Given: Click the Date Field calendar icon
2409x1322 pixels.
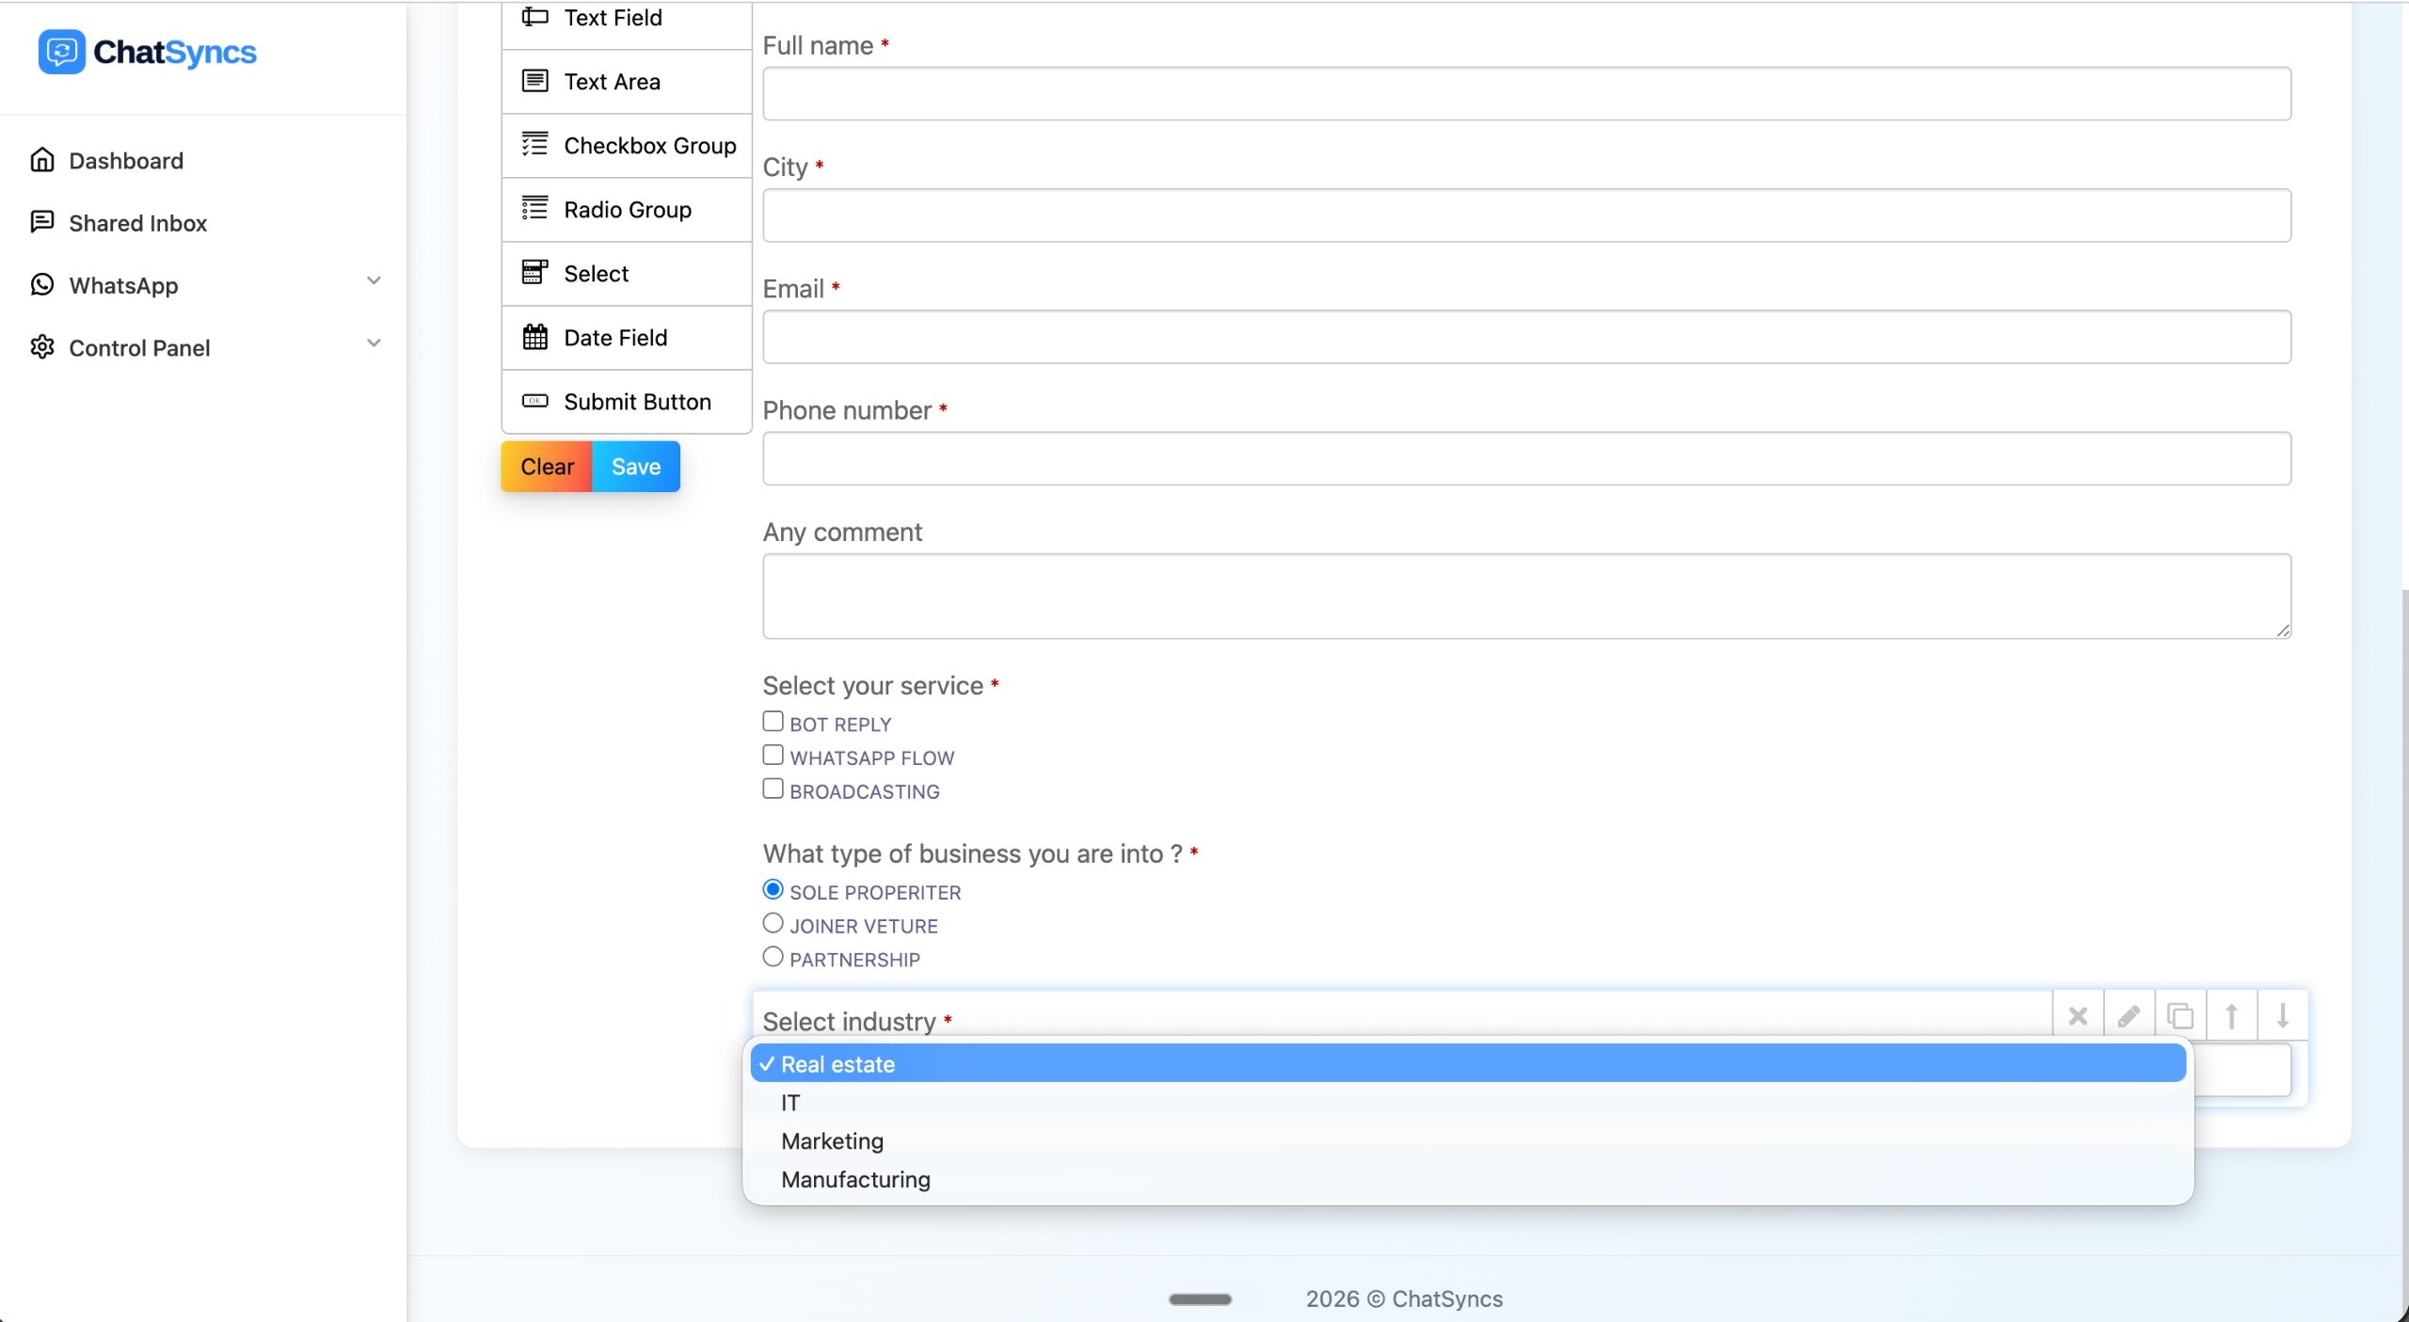Looking at the screenshot, I should pyautogui.click(x=534, y=336).
